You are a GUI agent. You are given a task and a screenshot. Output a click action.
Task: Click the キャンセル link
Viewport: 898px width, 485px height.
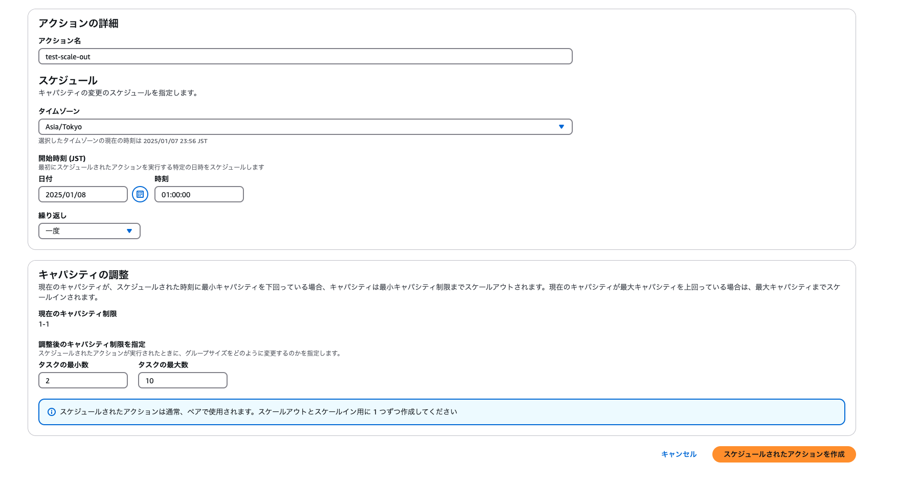[x=679, y=454]
